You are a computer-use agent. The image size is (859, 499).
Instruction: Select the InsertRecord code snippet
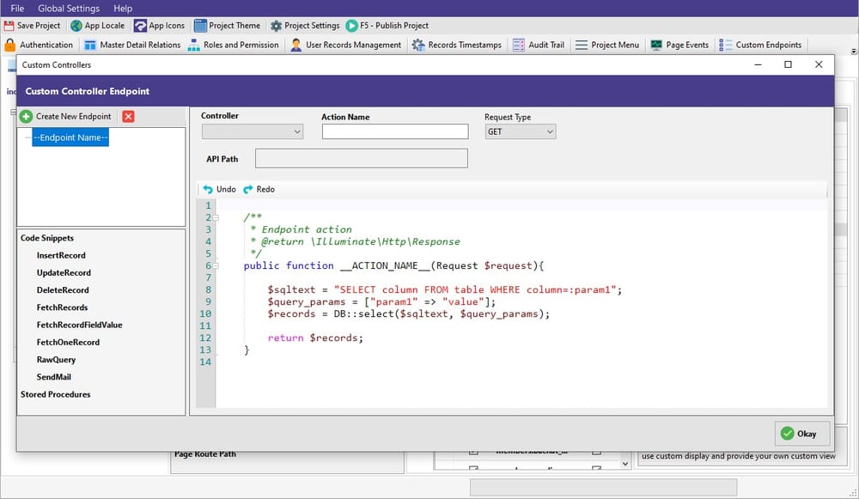(x=61, y=256)
